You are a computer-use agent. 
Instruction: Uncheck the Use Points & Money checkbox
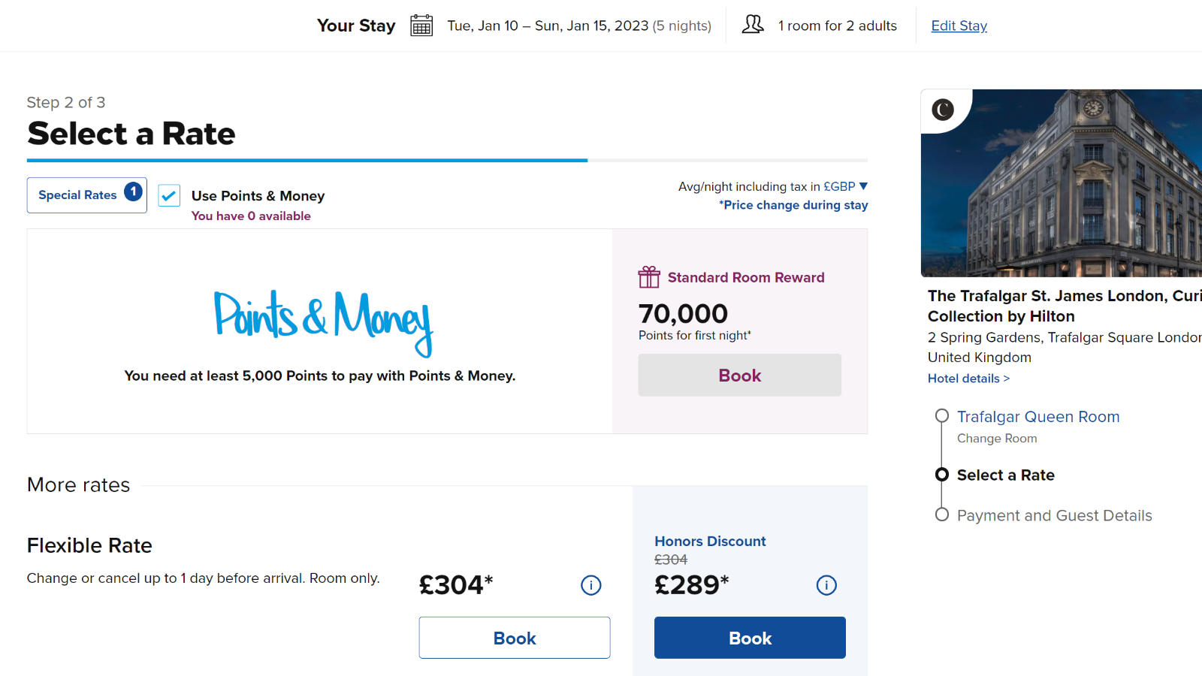click(169, 196)
